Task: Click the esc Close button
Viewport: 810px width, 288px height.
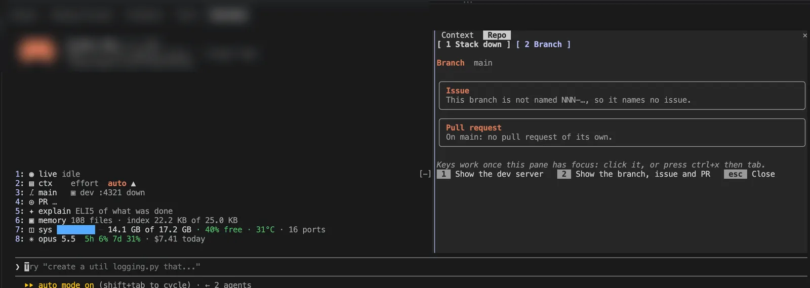Action: [x=750, y=174]
